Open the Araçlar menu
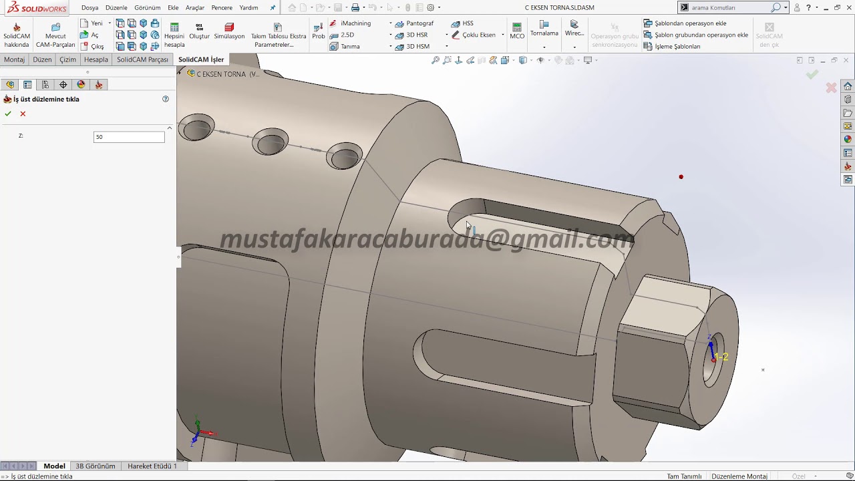 [195, 8]
